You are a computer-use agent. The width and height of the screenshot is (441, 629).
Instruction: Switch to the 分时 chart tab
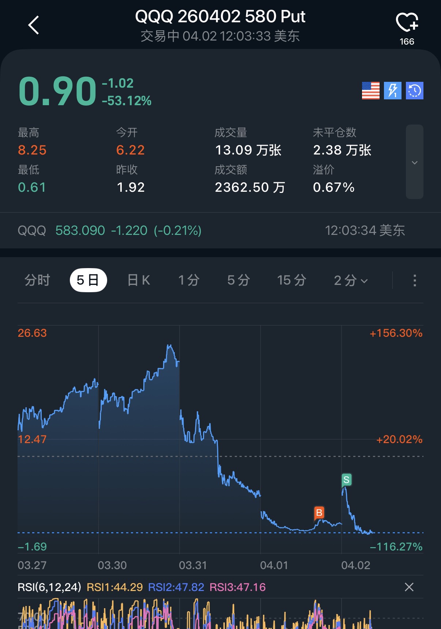(x=37, y=281)
